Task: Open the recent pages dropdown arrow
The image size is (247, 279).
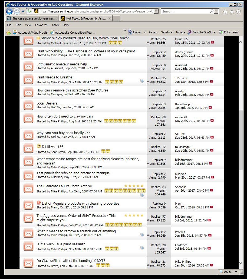Action: pyautogui.click(x=23, y=12)
